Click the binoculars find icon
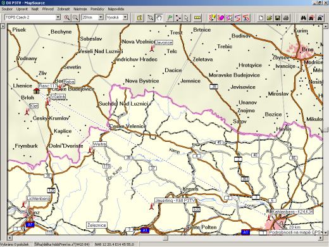329x247 pixels. [x=303, y=18]
